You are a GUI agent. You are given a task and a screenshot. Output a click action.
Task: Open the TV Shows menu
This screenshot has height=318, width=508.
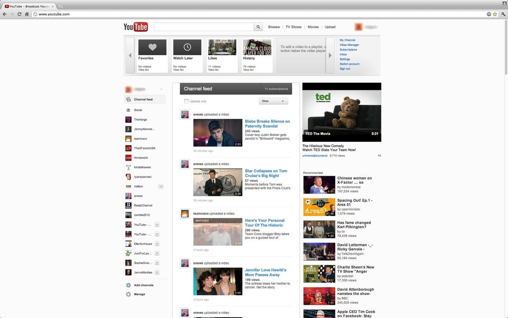coord(293,27)
